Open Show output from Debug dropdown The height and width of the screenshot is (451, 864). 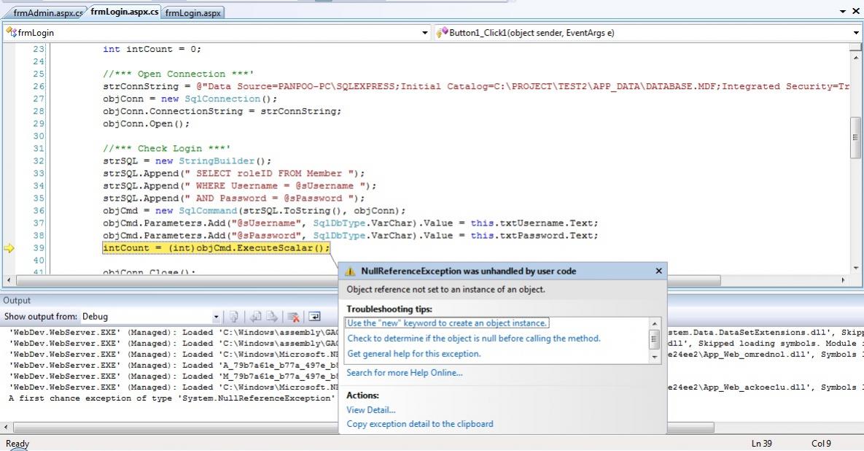point(216,317)
